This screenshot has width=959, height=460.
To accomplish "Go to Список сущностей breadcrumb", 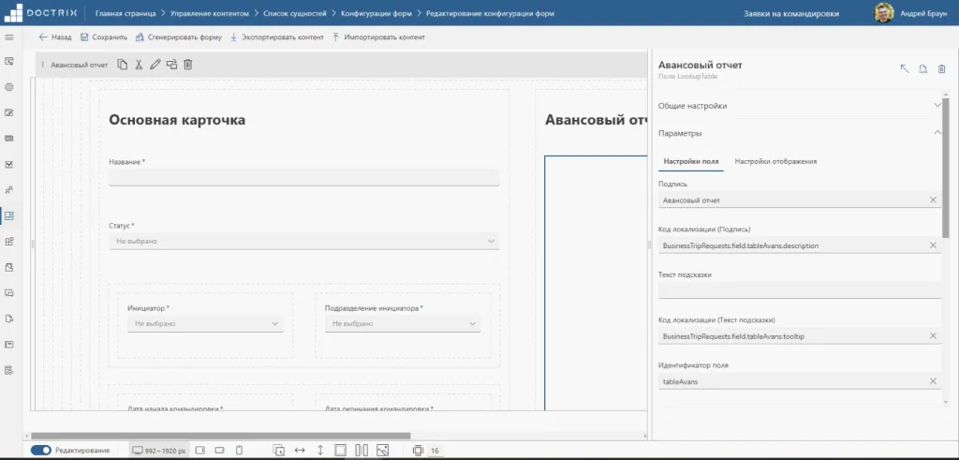I will 295,13.
